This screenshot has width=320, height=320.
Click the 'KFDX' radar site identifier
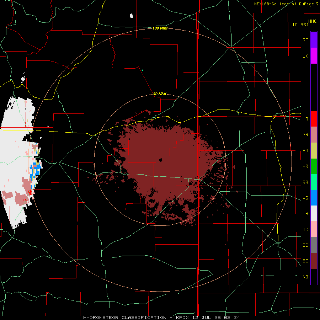(183, 318)
